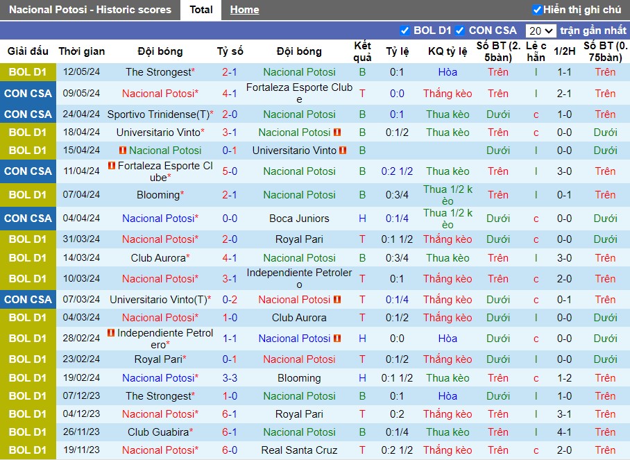
Task: Click Royal Pari in the 04/12/23 row
Action: click(x=299, y=414)
